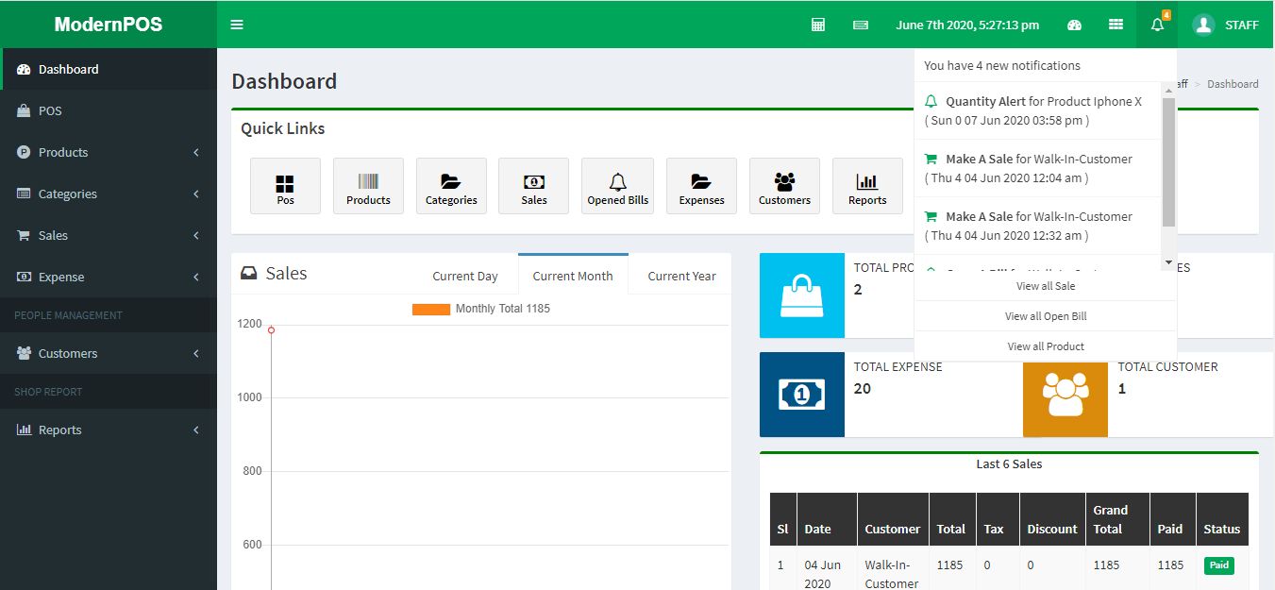This screenshot has height=590, width=1275.
Task: Open the Reports chart quick link
Action: point(866,186)
